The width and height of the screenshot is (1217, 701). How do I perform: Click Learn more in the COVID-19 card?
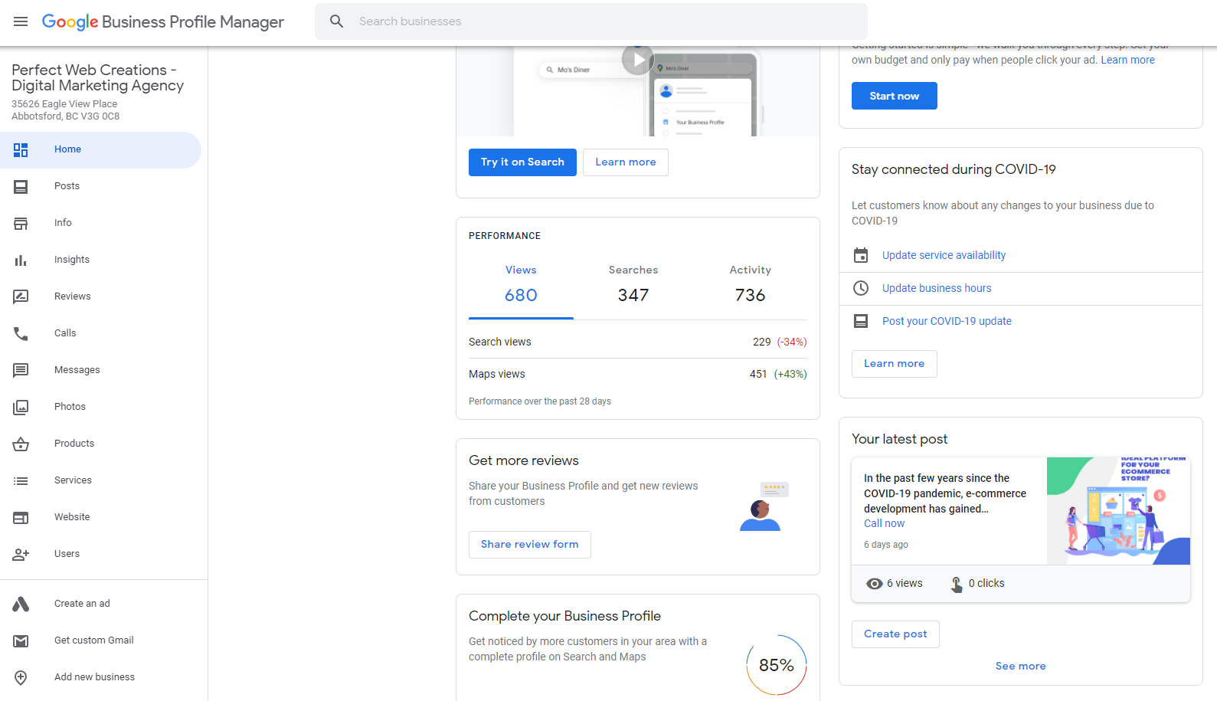point(895,364)
